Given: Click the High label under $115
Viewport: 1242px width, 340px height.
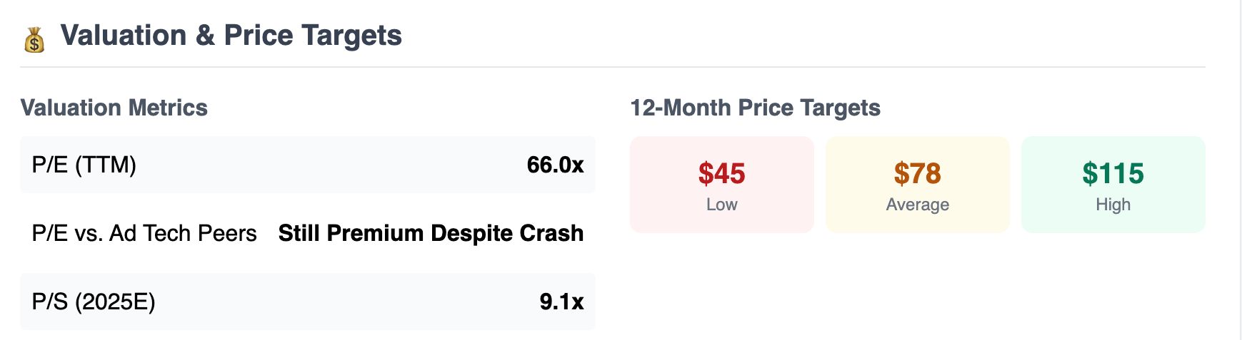Looking at the screenshot, I should pyautogui.click(x=1113, y=205).
